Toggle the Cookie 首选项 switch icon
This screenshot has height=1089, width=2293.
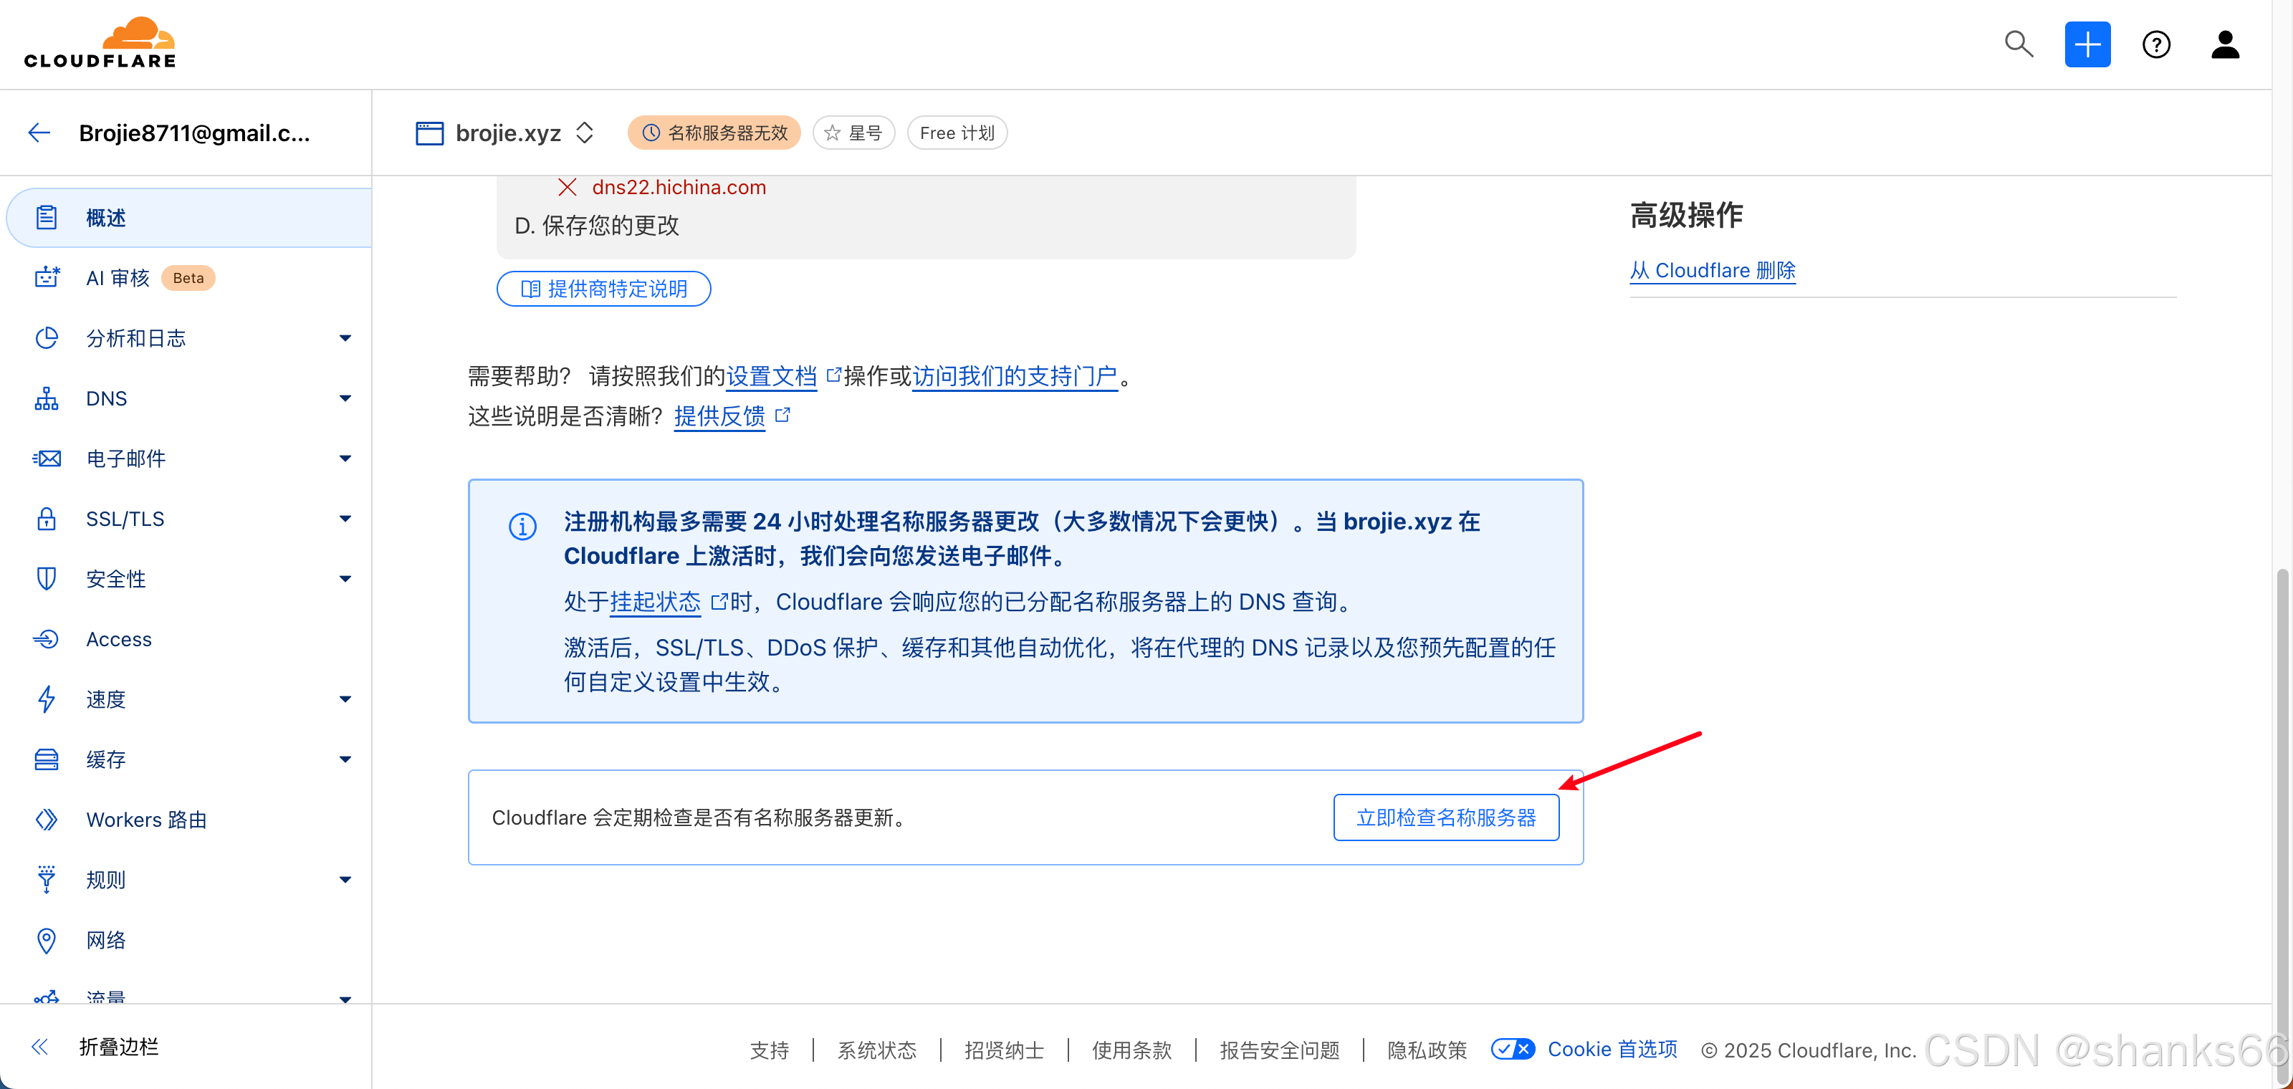click(1513, 1049)
